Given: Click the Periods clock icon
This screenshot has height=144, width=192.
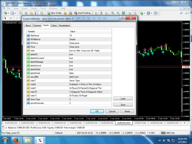Looking at the screenshot, I should point(148,13).
